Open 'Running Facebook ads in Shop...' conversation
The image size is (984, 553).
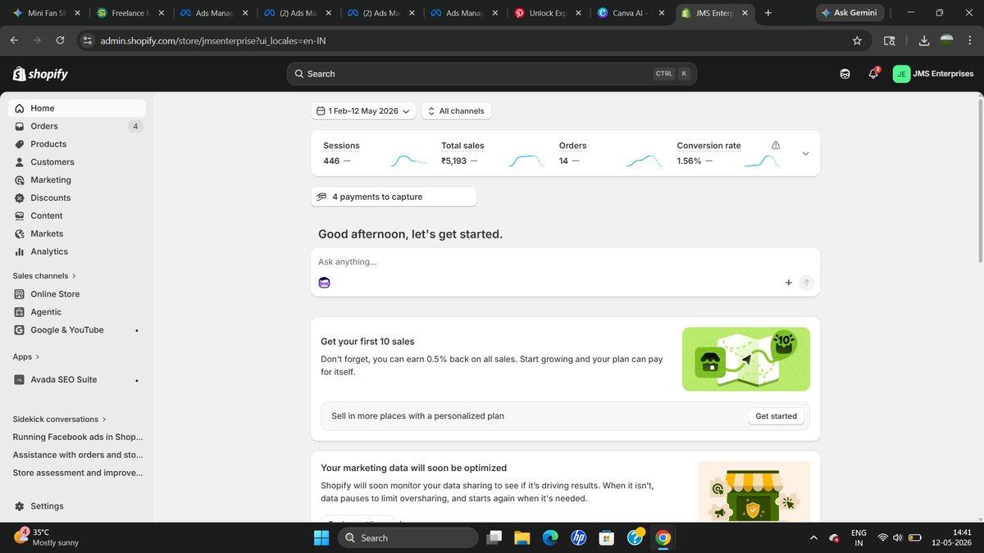[77, 437]
